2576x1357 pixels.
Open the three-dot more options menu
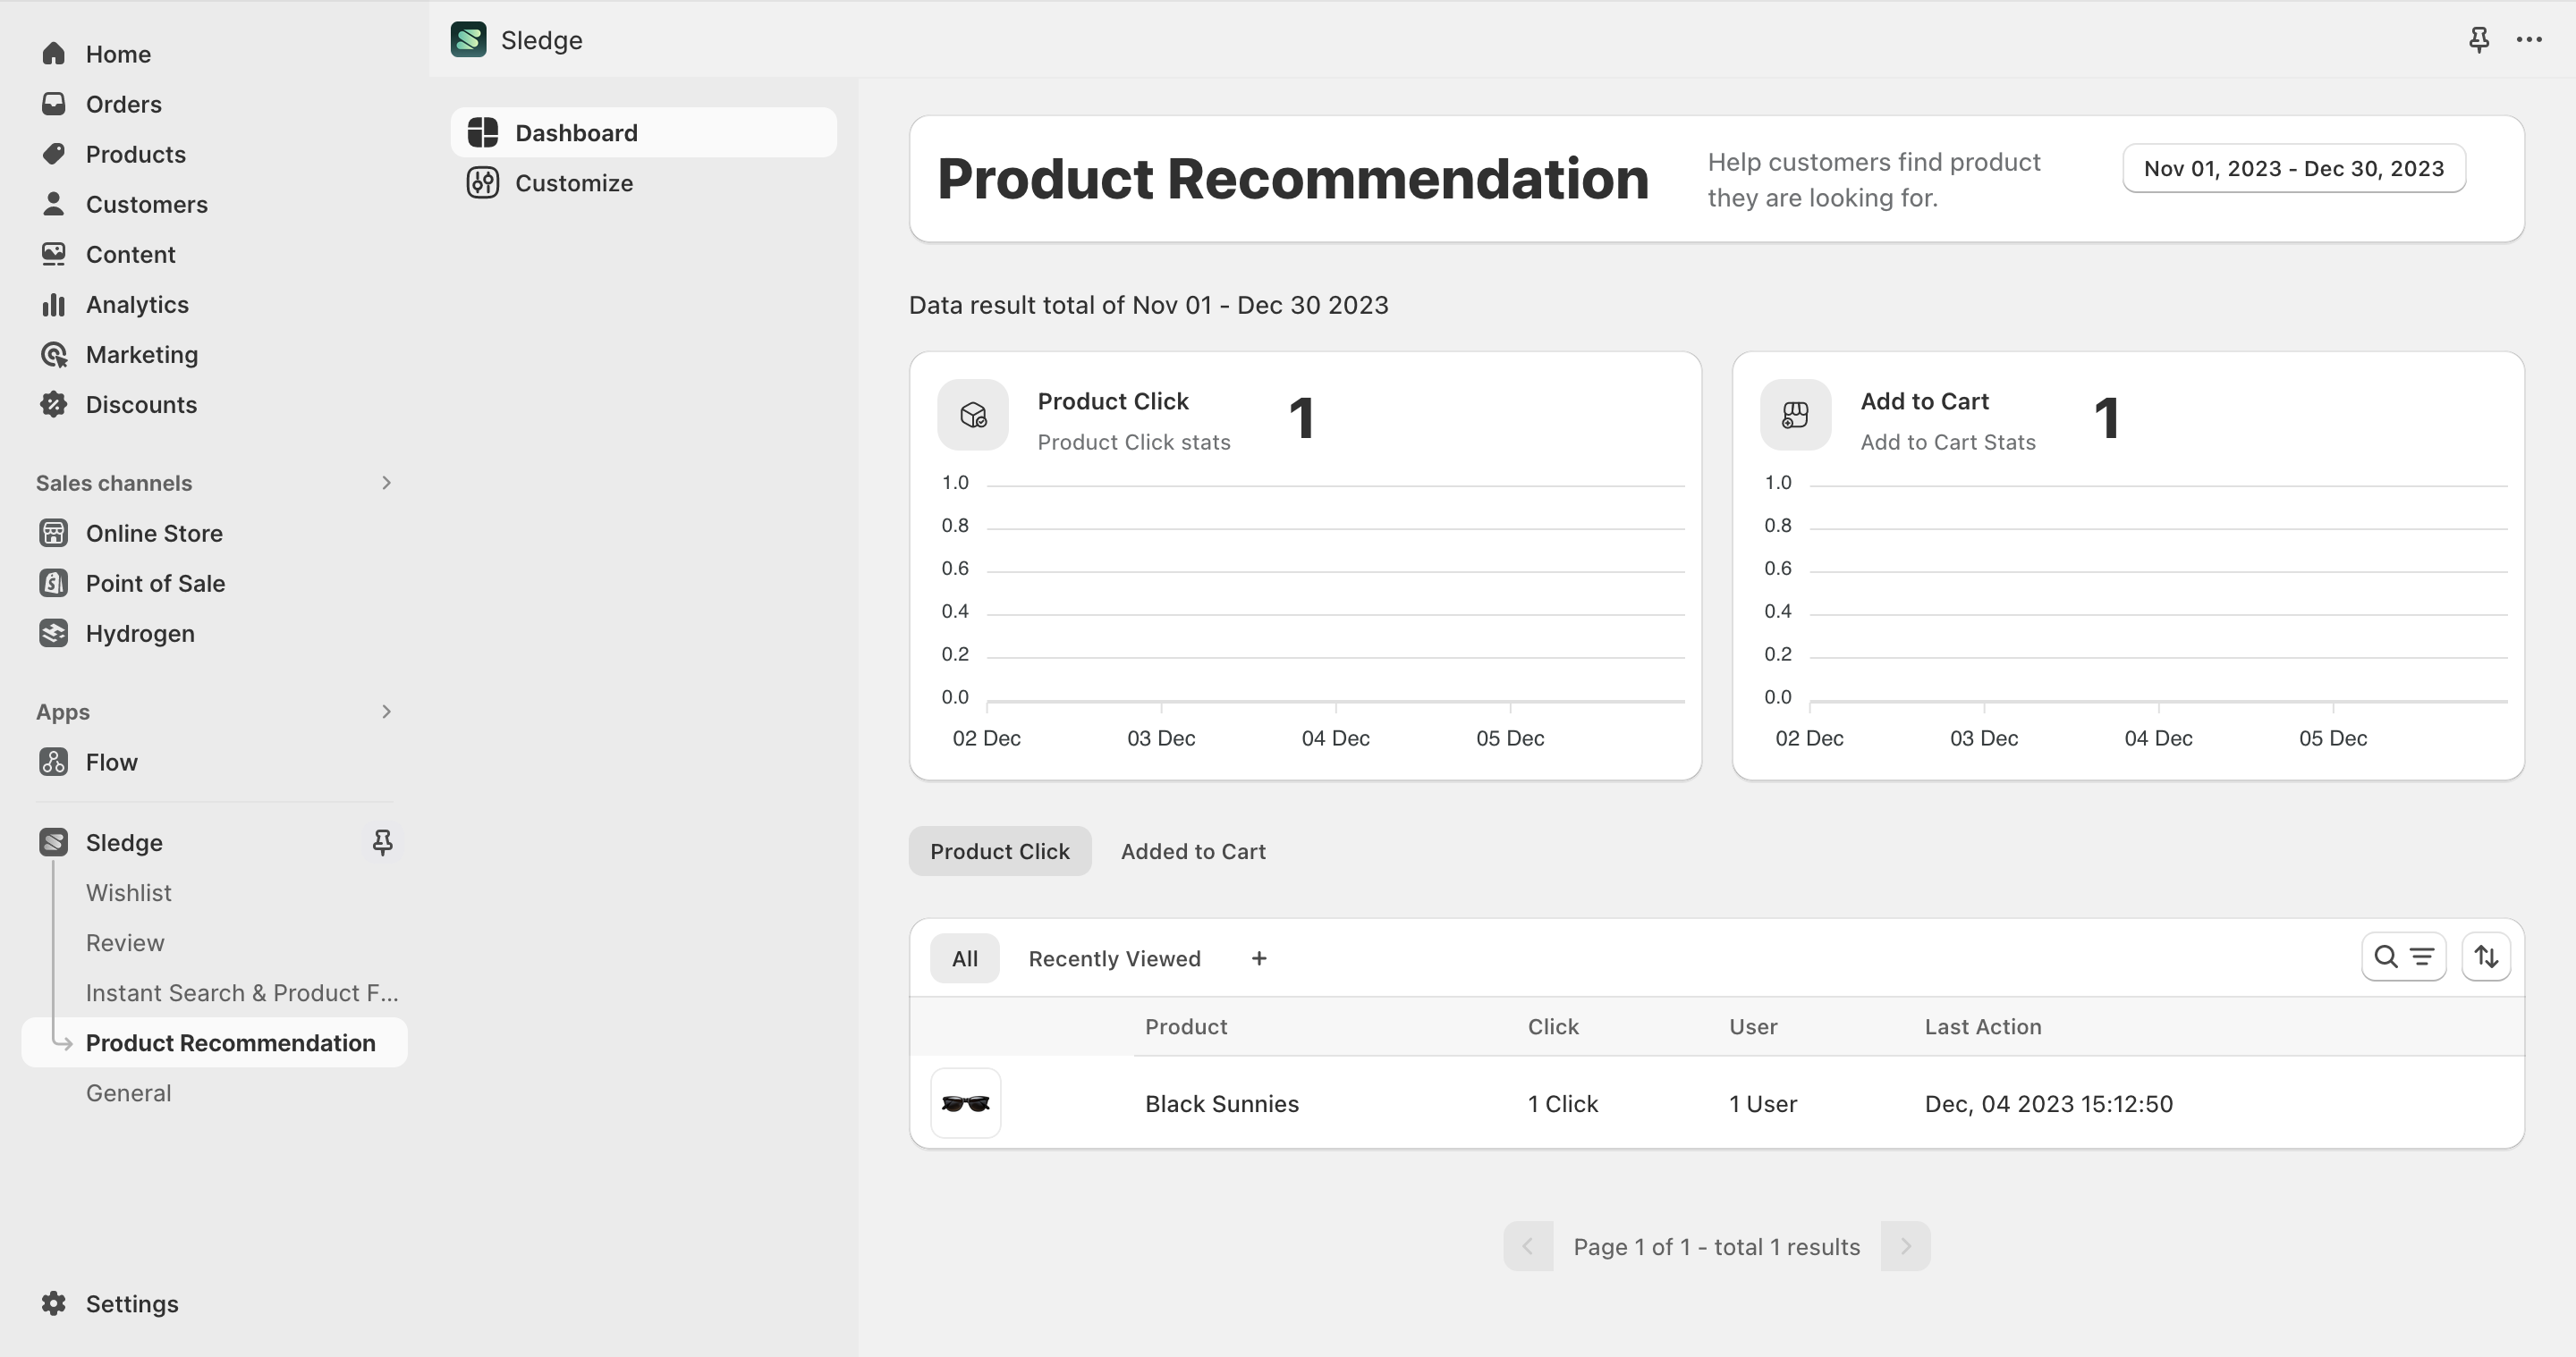pos(2529,39)
